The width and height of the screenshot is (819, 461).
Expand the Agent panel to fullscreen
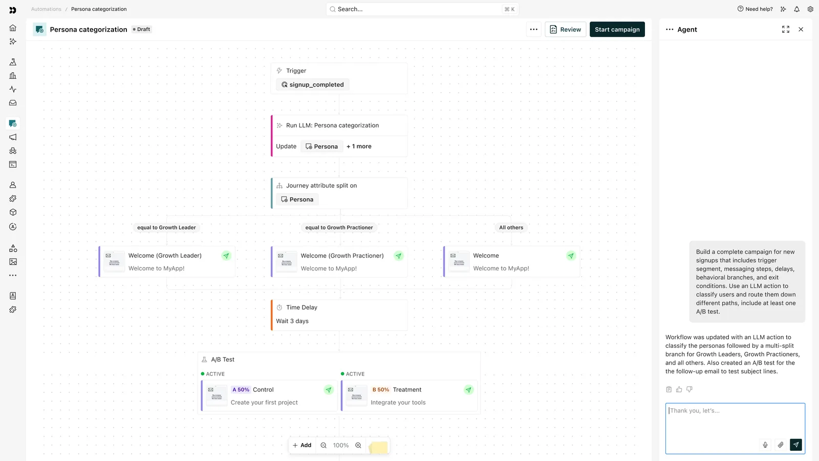click(786, 30)
